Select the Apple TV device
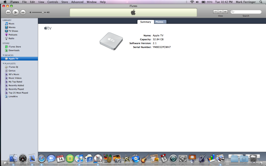This screenshot has height=166, width=266. [19, 59]
